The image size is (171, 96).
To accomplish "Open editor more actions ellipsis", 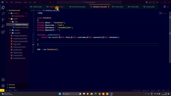I will click(x=168, y=7).
